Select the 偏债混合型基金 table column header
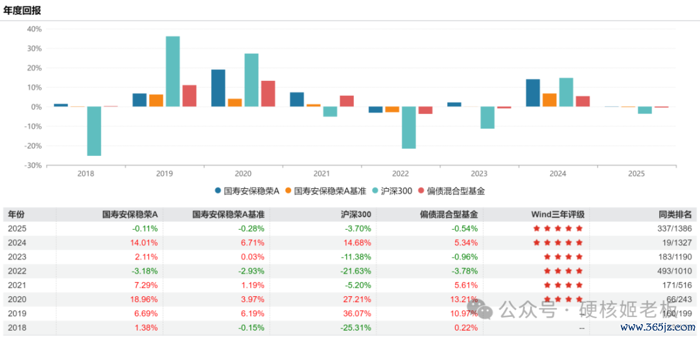The width and height of the screenshot is (700, 337). [450, 214]
